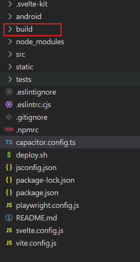Click the ESLint icon beside .eslintrc.cjs
140x262 pixels.
point(9,105)
